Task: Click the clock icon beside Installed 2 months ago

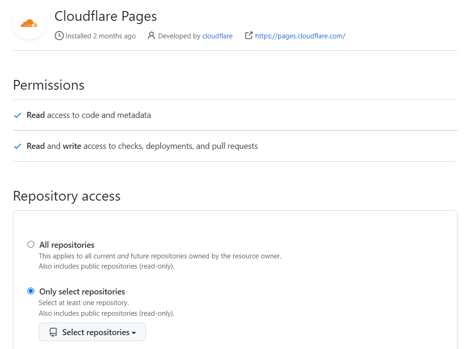Action: 59,36
